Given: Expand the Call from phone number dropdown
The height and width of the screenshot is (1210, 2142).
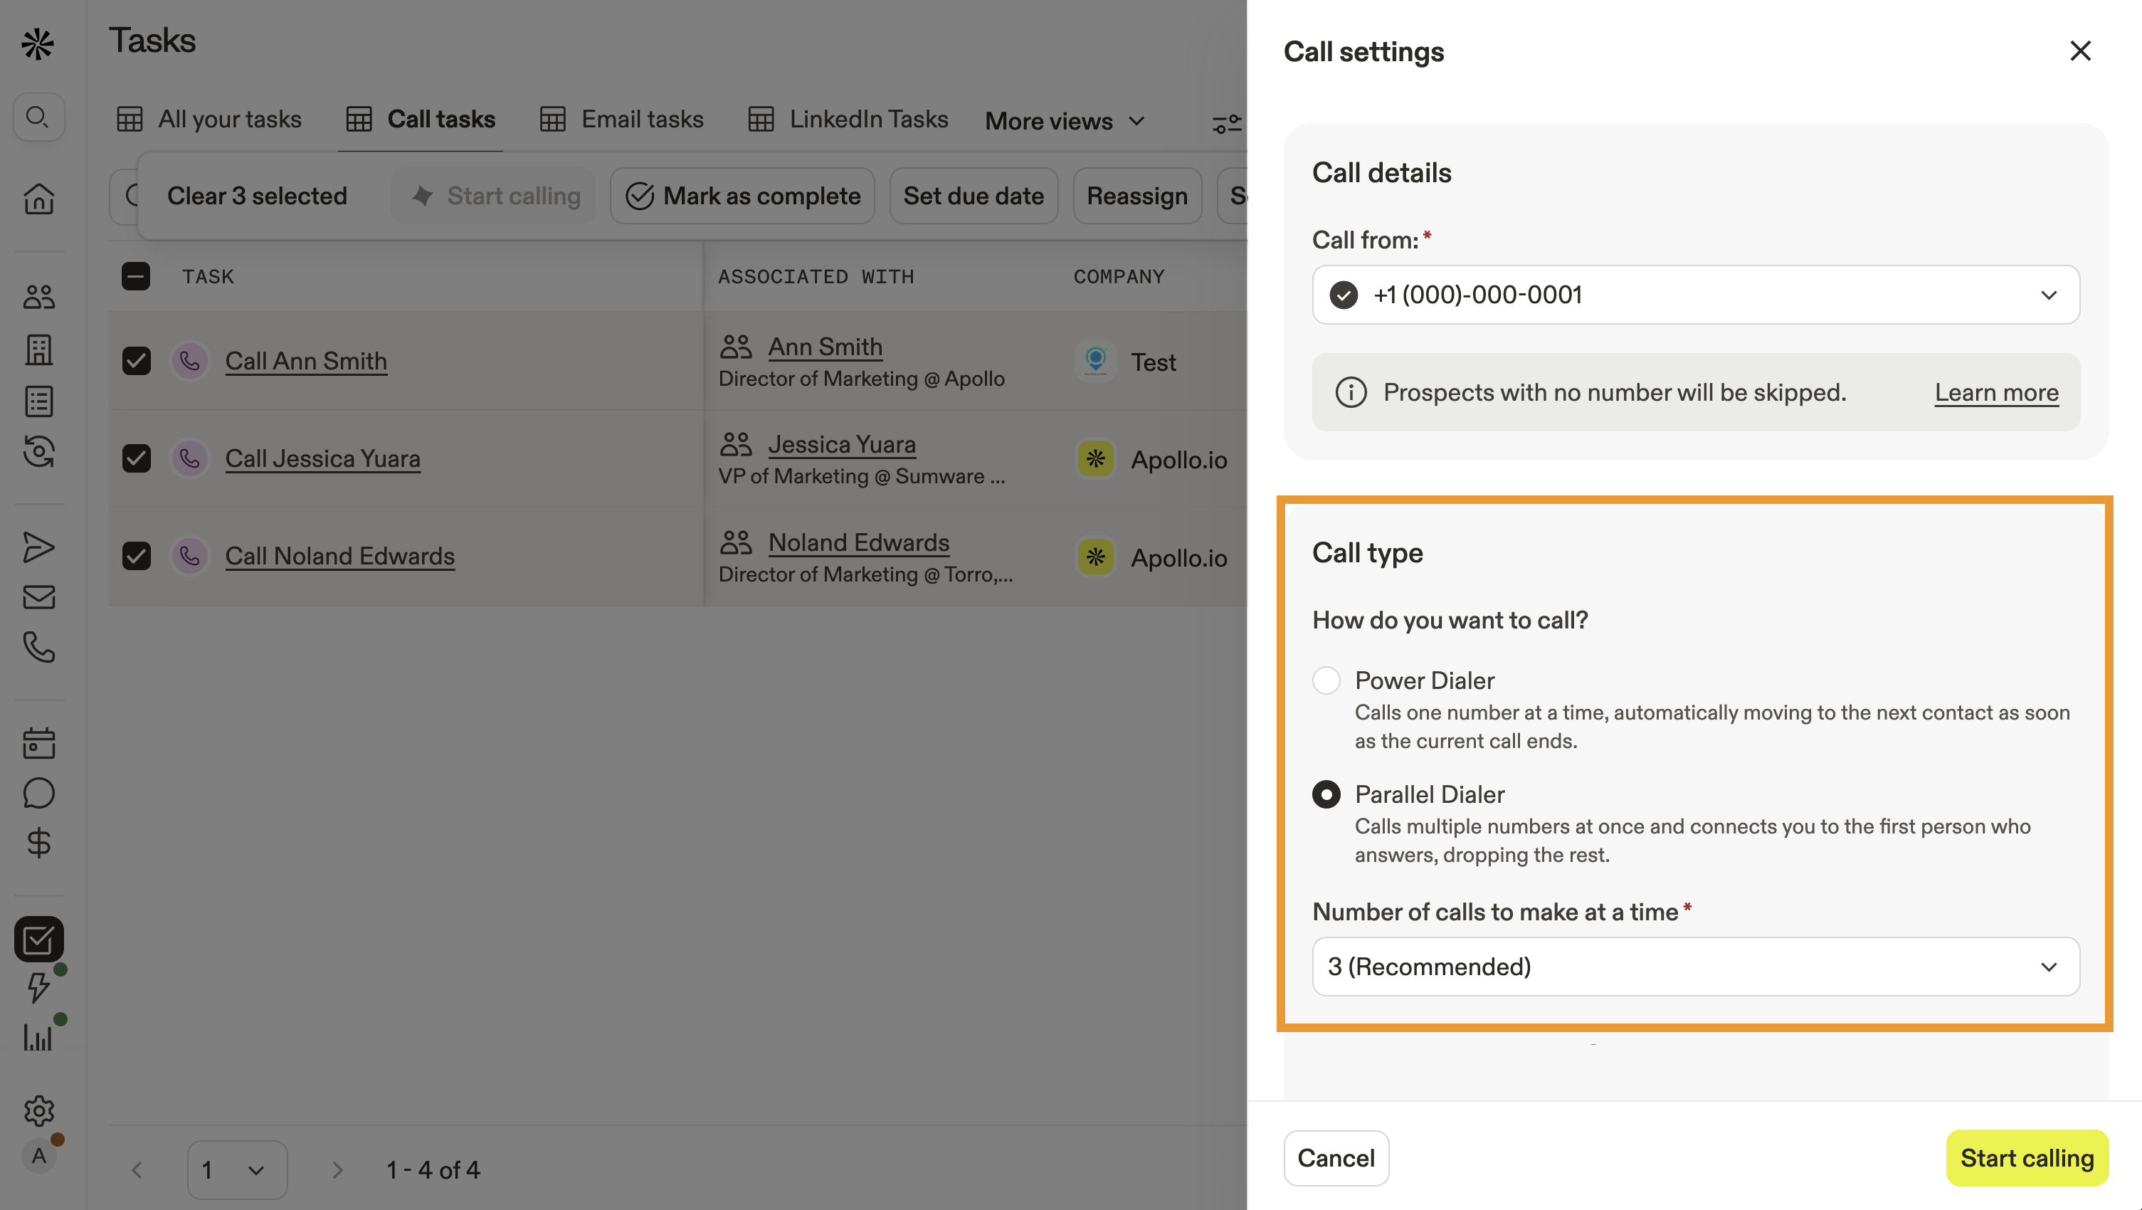Looking at the screenshot, I should pyautogui.click(x=1696, y=295).
